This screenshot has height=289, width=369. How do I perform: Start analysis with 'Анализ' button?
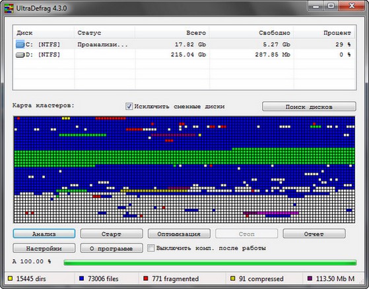coord(44,234)
